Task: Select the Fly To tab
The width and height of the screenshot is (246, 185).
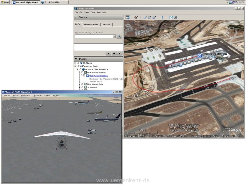Action: coord(78,24)
